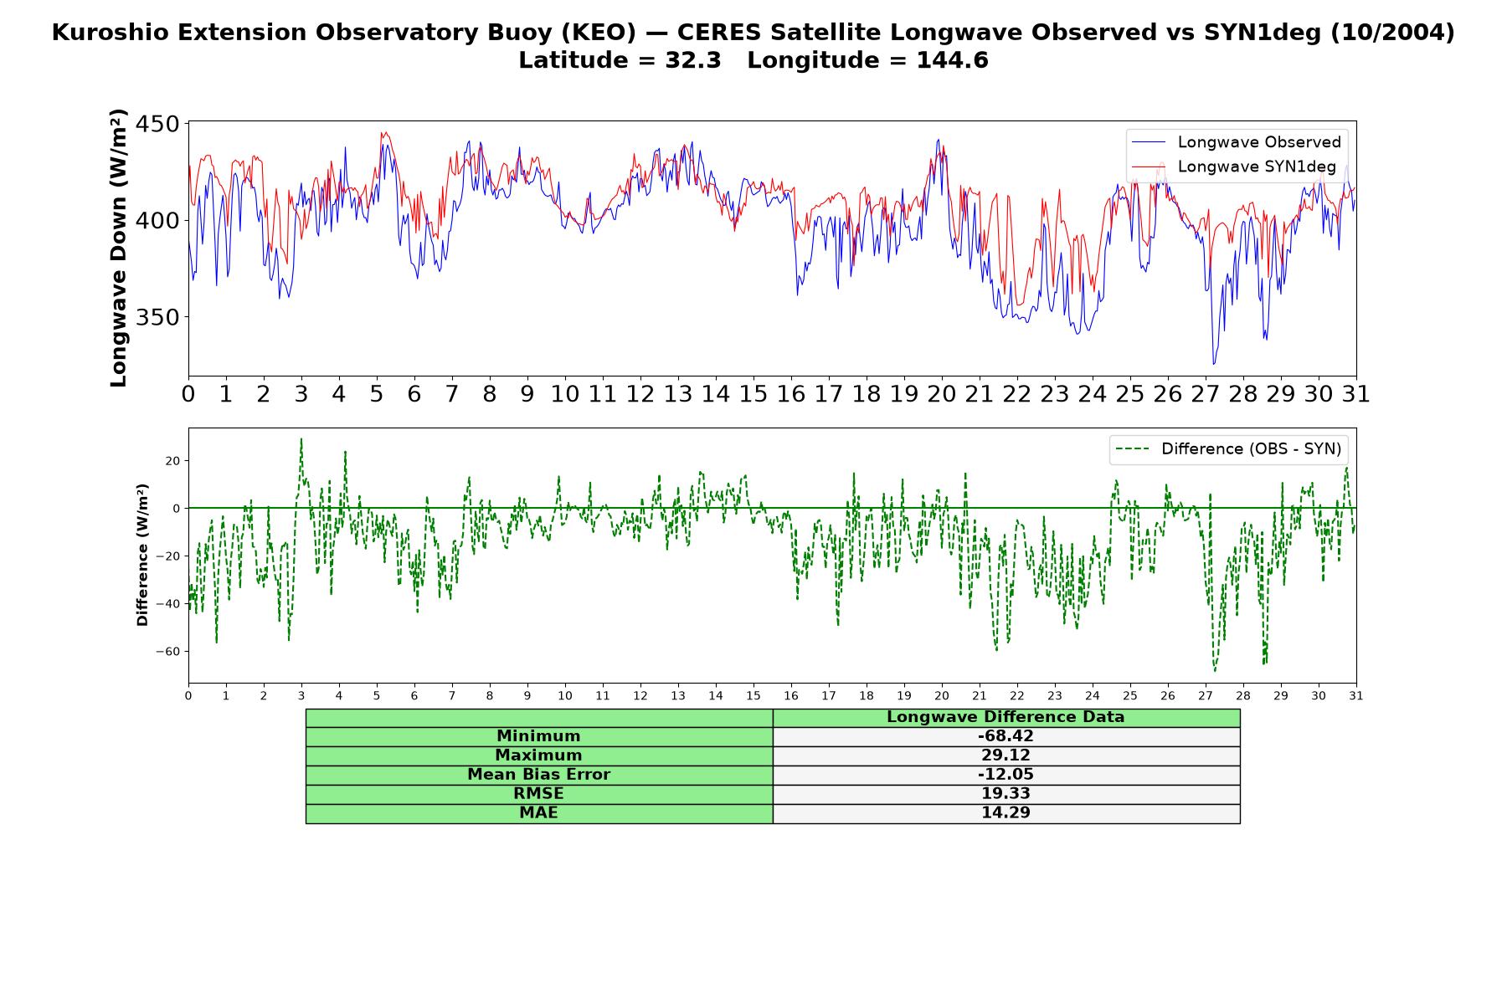
Task: Click the 350 tick label on upper chart
Action: (x=157, y=318)
